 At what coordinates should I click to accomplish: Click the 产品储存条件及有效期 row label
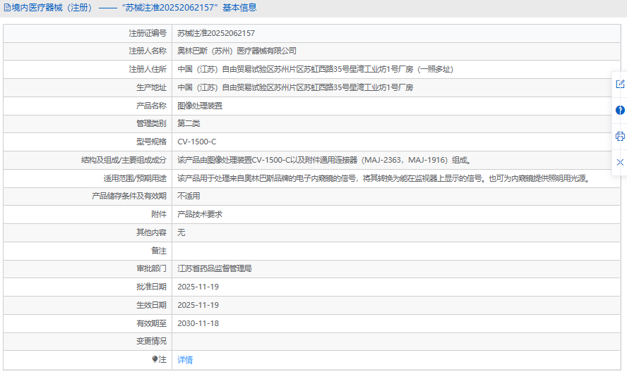[129, 197]
